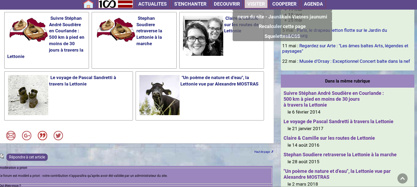The image size is (417, 187).
Task: Select 'news du site - Jaunākais Vietnes jaunumi'
Action: coord(282,17)
